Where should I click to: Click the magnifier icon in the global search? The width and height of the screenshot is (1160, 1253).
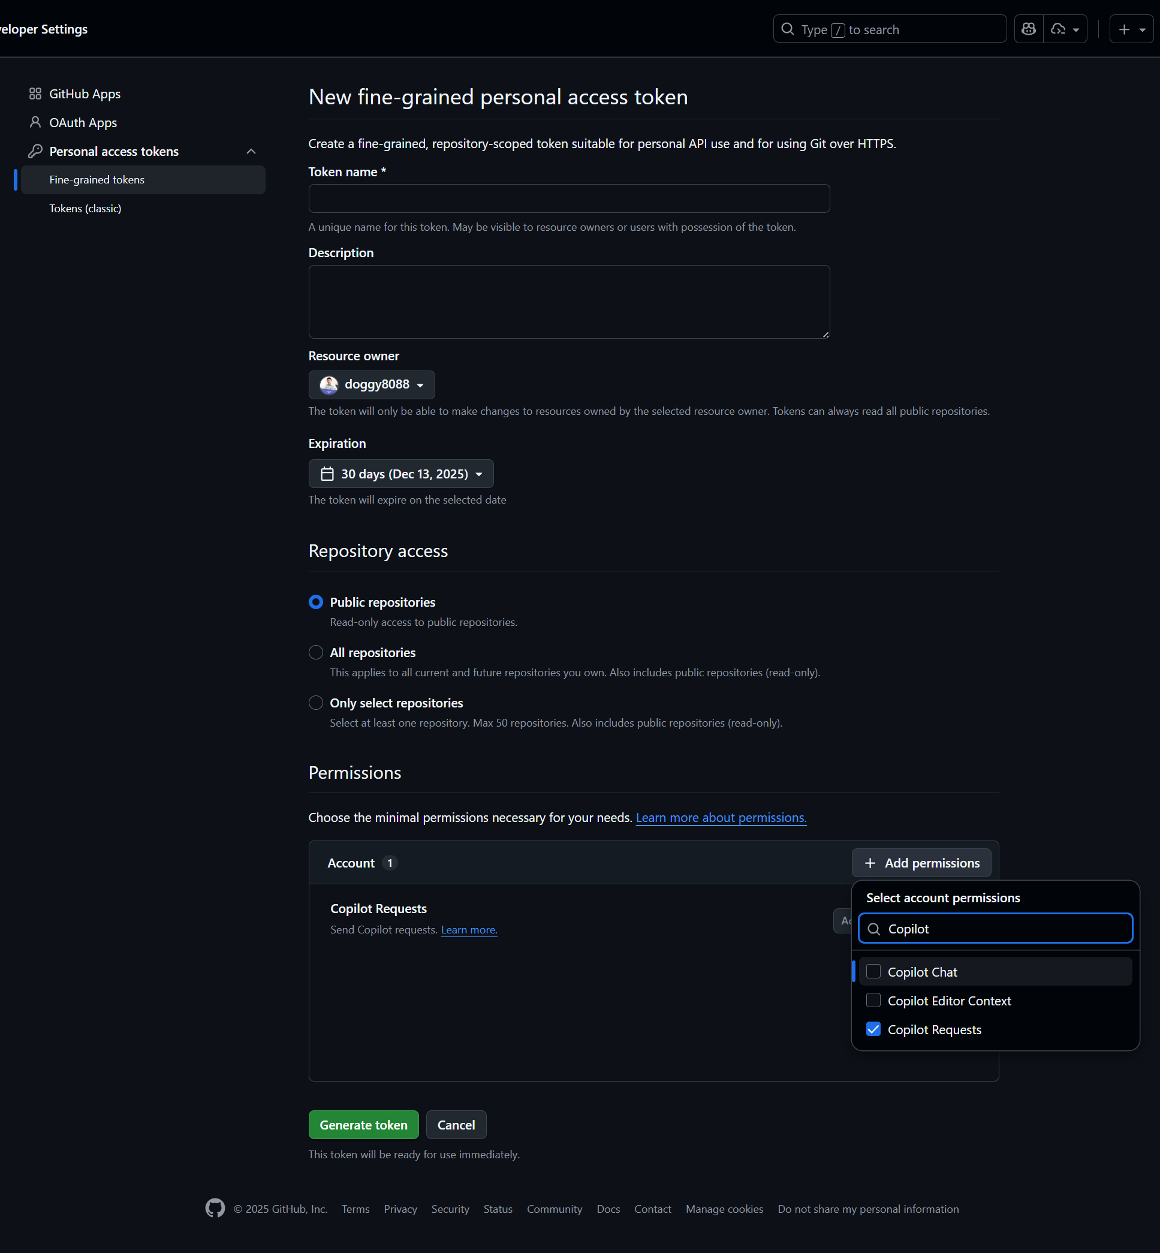[x=787, y=29]
